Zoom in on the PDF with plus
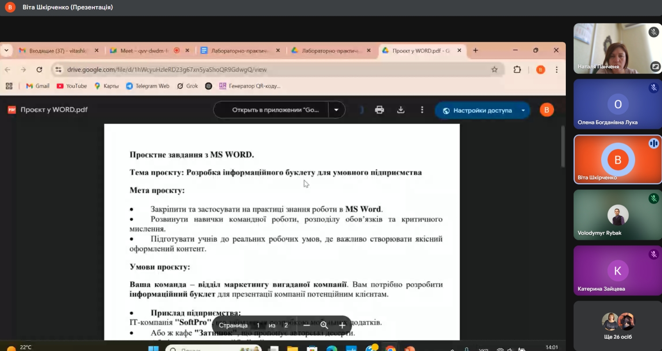This screenshot has width=662, height=351. click(x=342, y=325)
